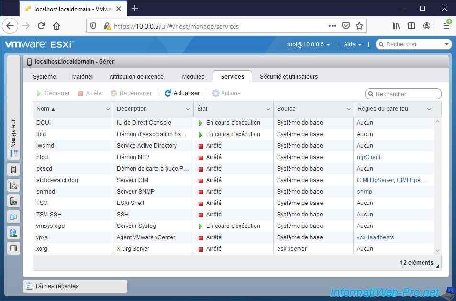456x301 pixels.
Task: Select the xorg service row
Action: click(x=233, y=249)
